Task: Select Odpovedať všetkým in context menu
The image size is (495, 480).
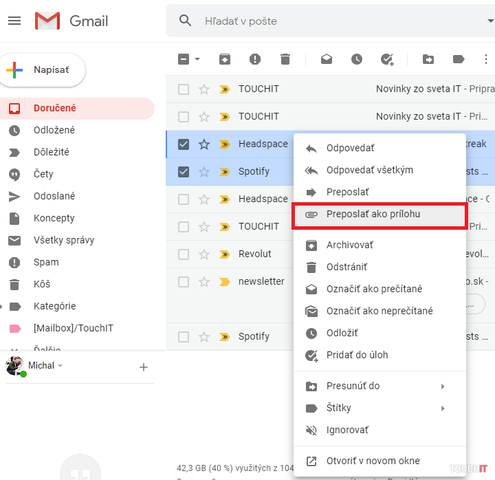Action: click(369, 170)
